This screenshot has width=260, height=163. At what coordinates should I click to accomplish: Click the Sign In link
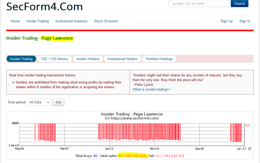pyautogui.click(x=245, y=21)
